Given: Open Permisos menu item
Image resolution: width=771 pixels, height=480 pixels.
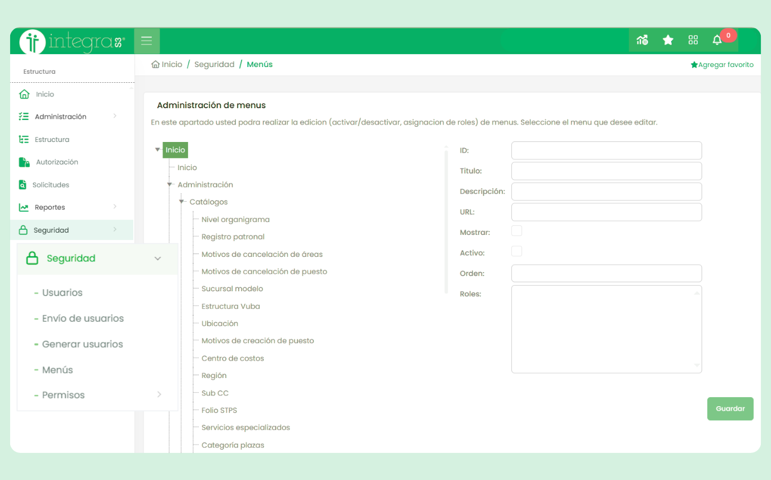Looking at the screenshot, I should 63,395.
